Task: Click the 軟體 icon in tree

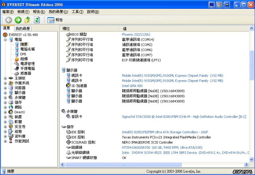Action: click(11, 122)
